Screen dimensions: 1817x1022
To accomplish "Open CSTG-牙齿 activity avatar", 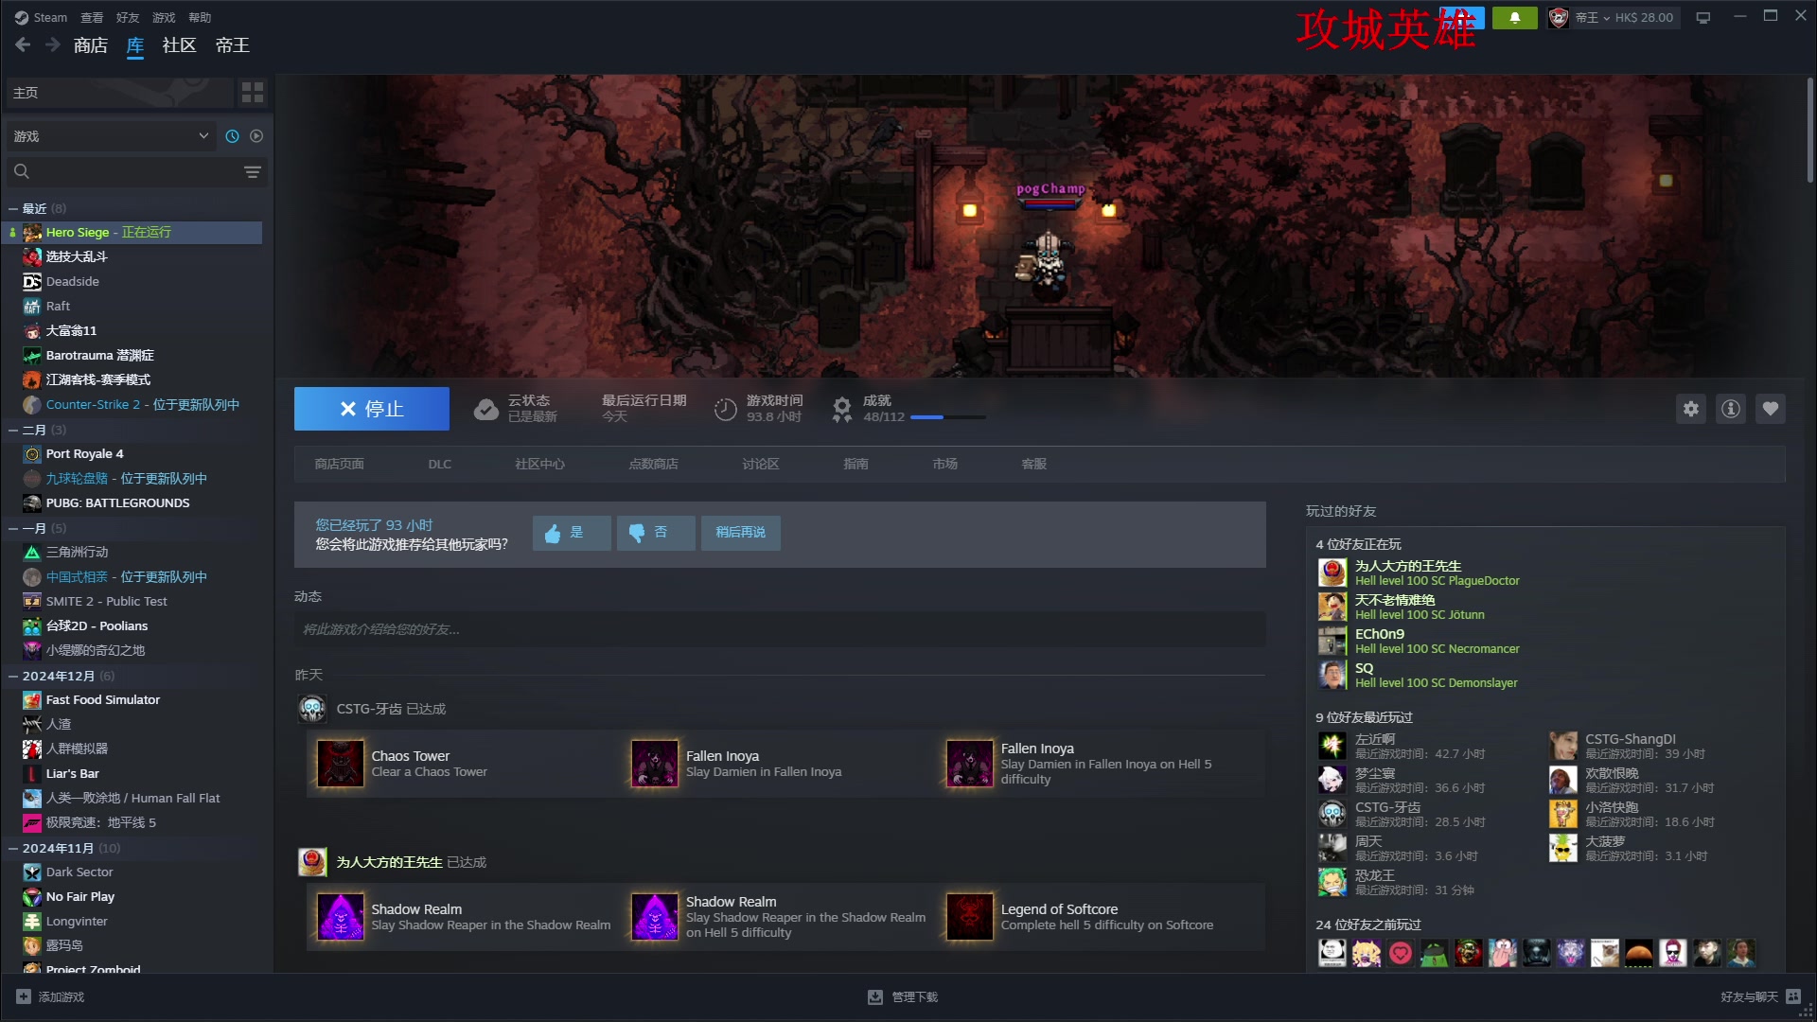I will tap(312, 709).
